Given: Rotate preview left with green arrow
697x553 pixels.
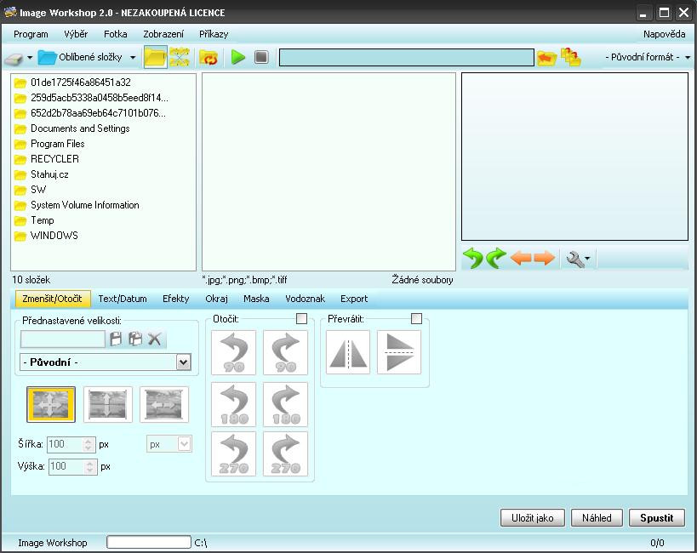Looking at the screenshot, I should pyautogui.click(x=472, y=258).
